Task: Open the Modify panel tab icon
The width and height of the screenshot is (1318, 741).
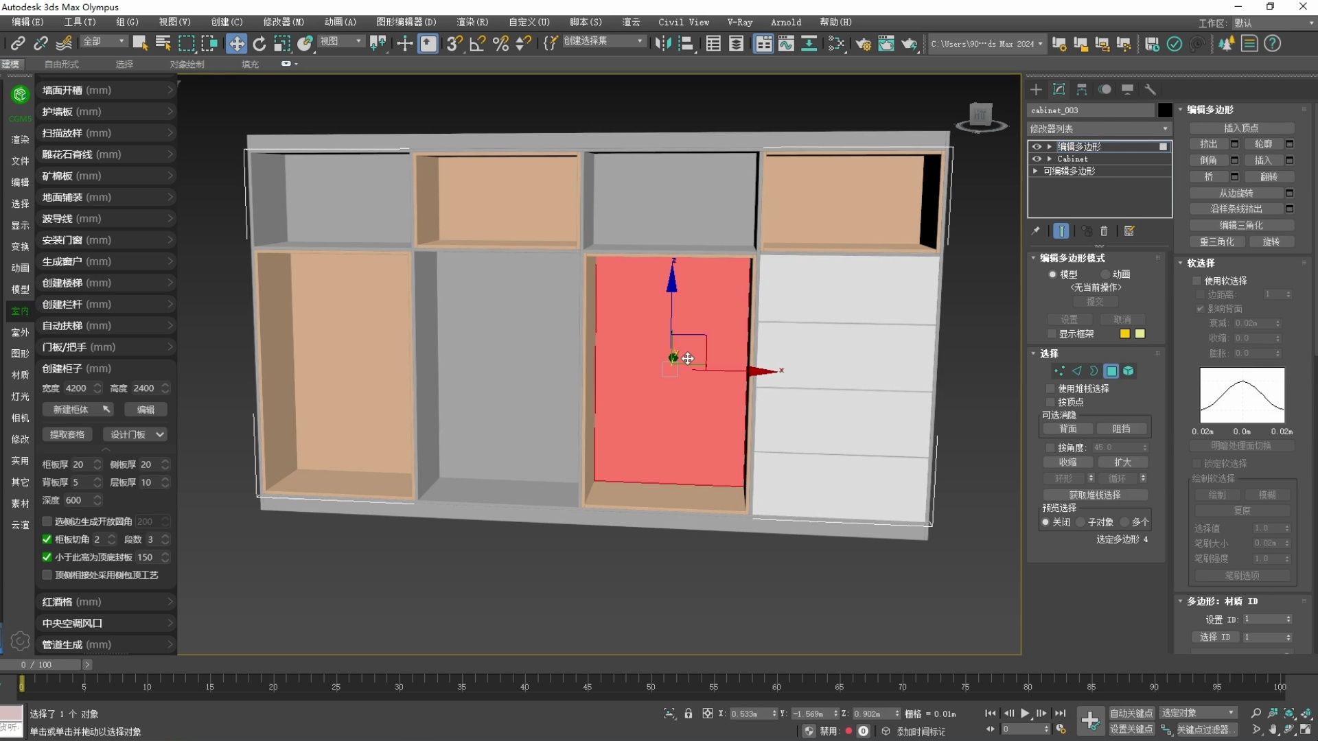Action: pyautogui.click(x=1059, y=89)
